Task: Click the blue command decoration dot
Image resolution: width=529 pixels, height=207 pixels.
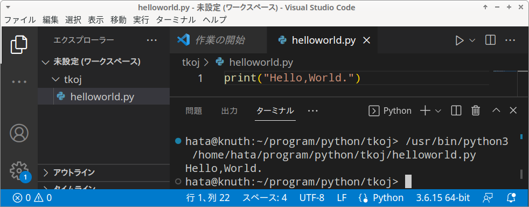Action: [178, 141]
